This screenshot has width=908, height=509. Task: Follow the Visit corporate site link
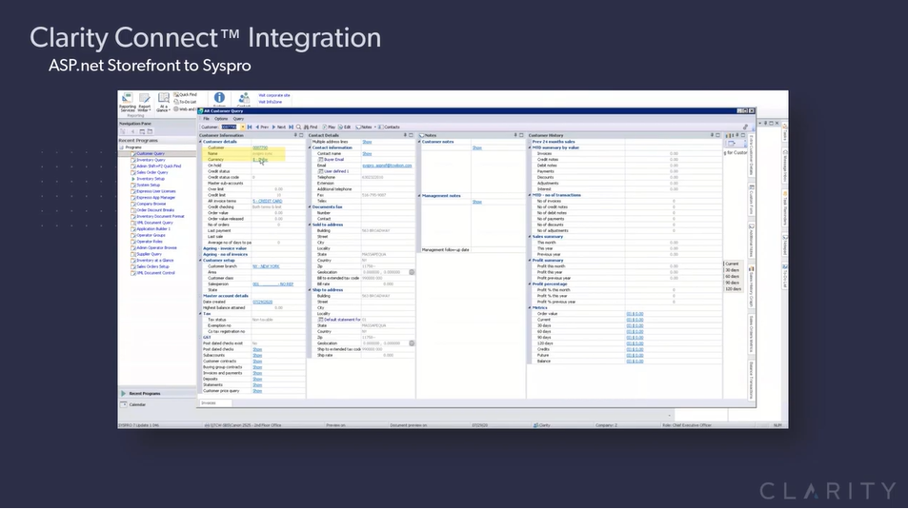(x=273, y=95)
